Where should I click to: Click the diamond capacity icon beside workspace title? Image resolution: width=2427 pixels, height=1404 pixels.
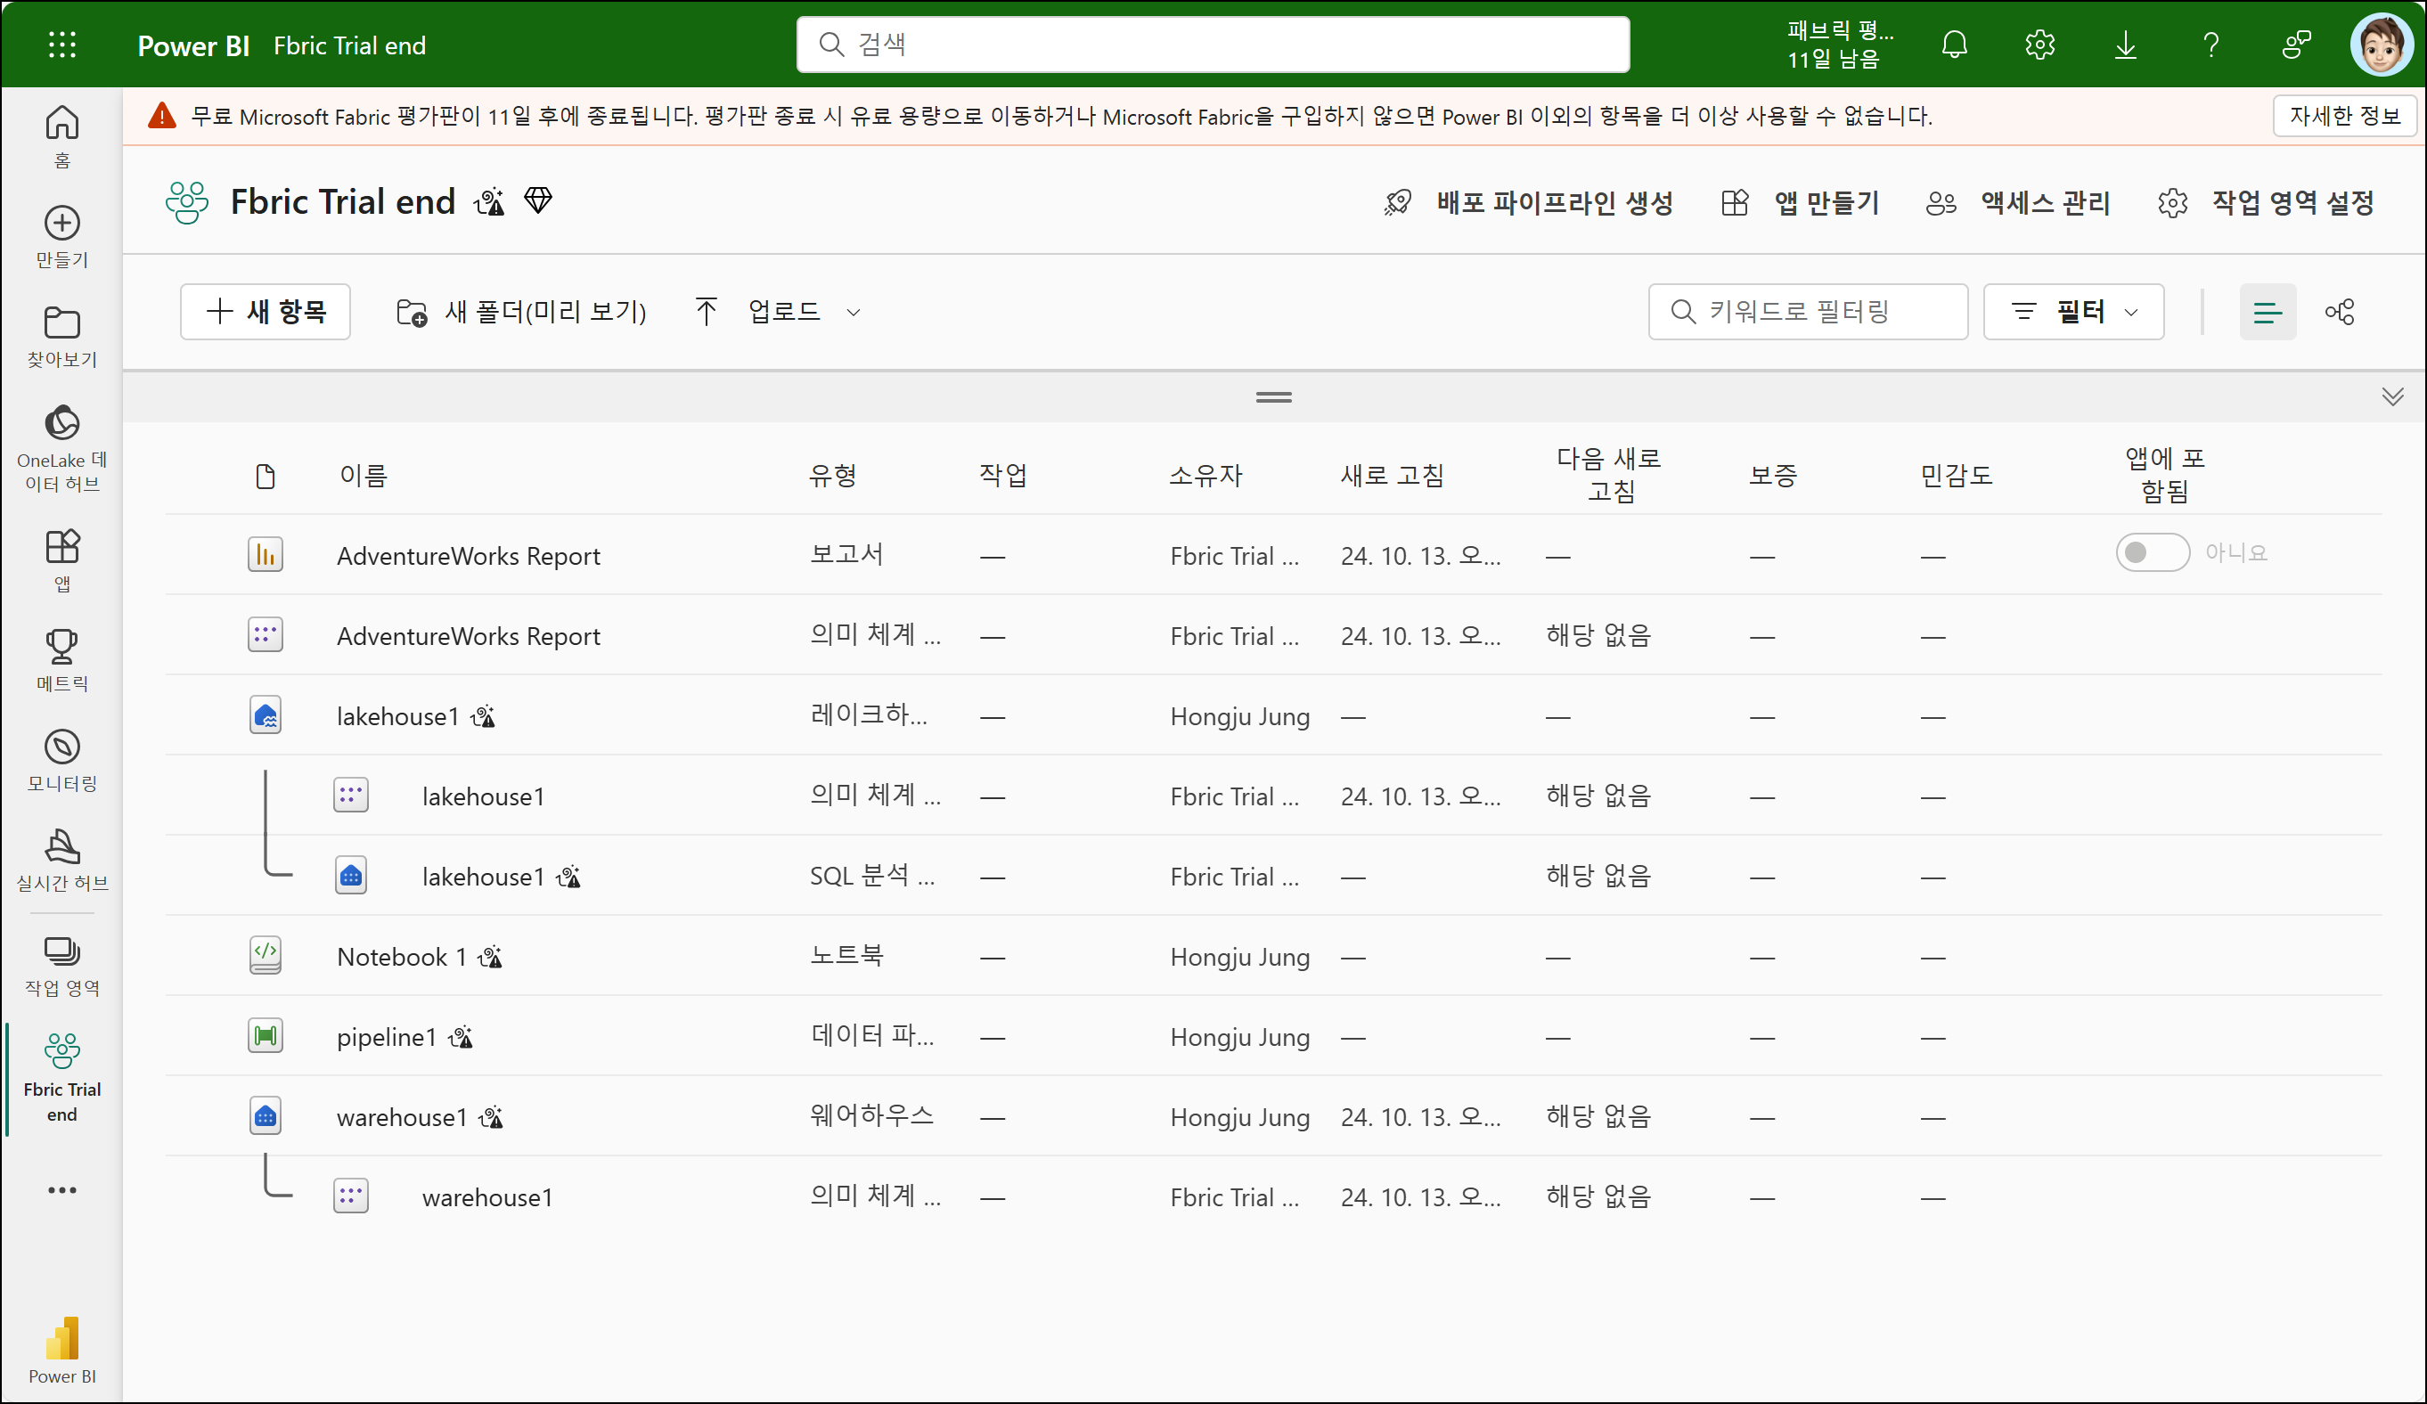pos(537,201)
